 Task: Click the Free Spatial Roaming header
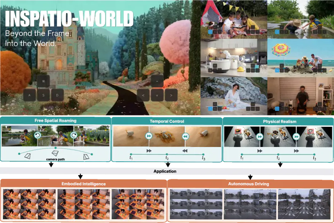point(56,121)
